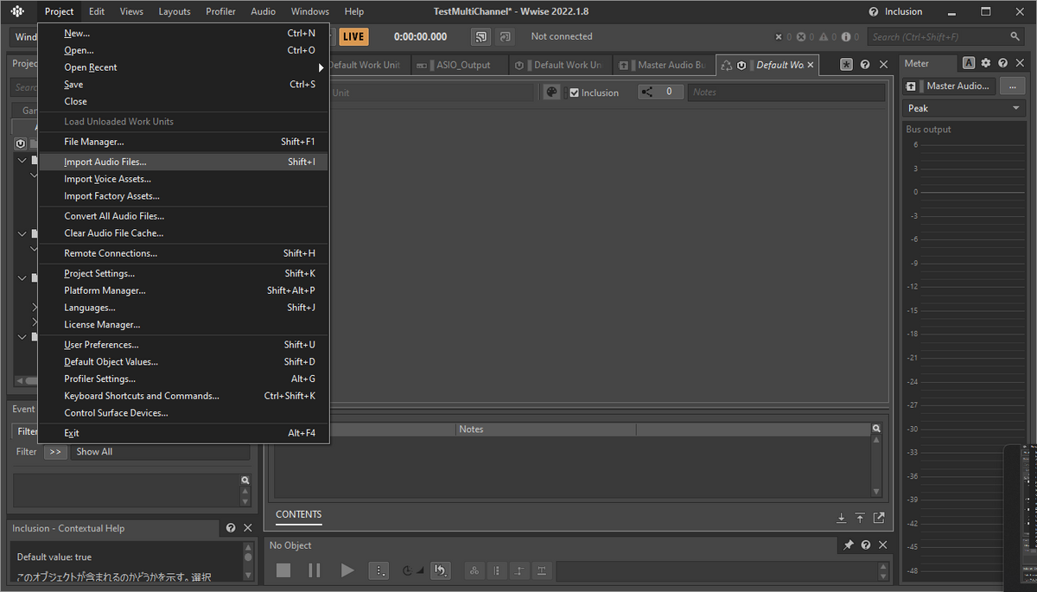
Task: Click the color palette icon beside Inclusion
Action: pos(552,92)
